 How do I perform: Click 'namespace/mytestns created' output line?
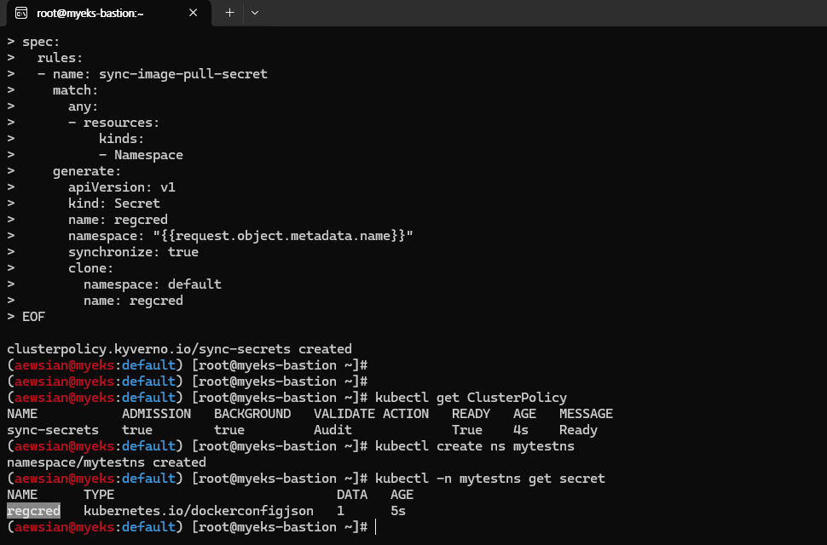pos(107,462)
